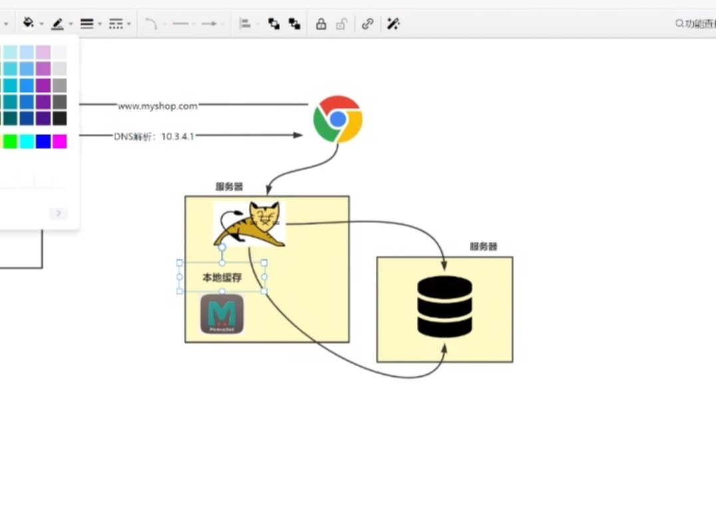The image size is (716, 520).
Task: Click the open padlock unlock icon
Action: point(341,23)
